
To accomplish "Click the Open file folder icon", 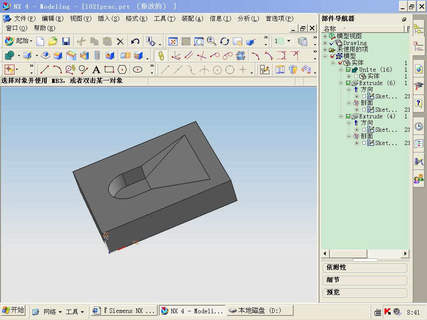I will click(x=53, y=41).
